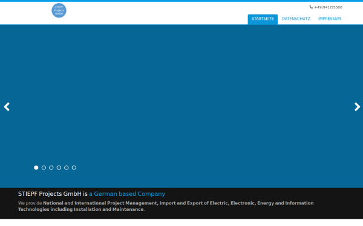Select the second slide indicator dot

click(44, 168)
